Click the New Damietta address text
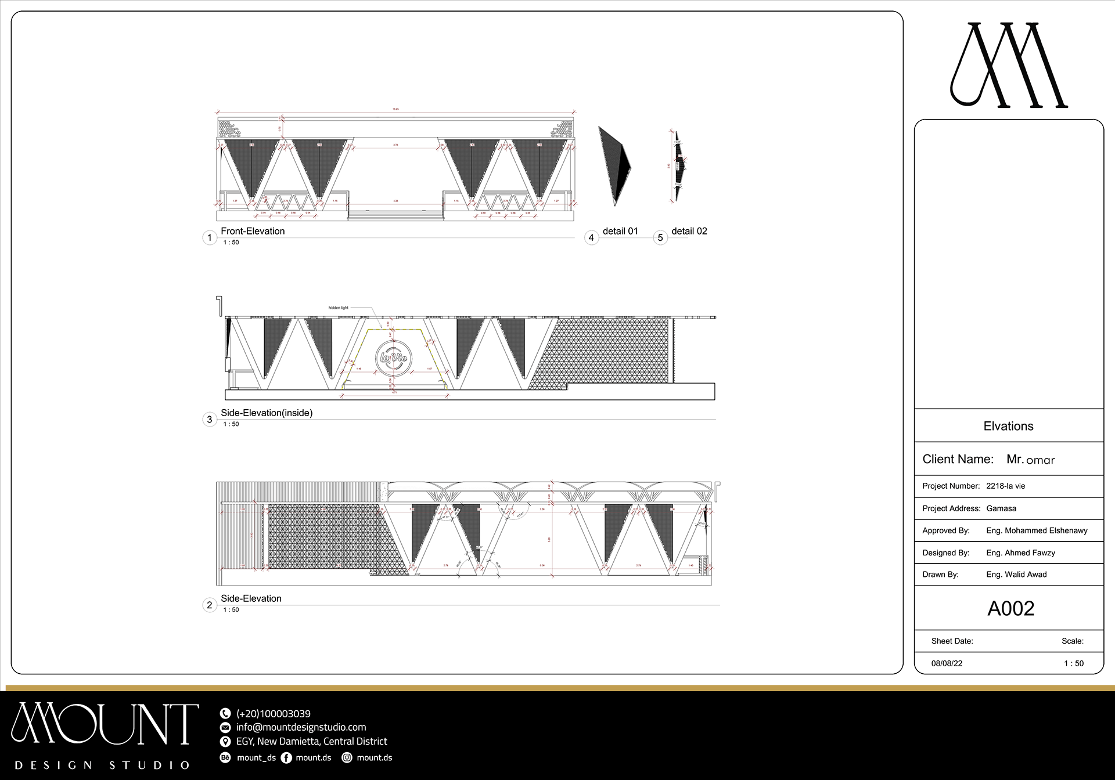 coord(312,741)
